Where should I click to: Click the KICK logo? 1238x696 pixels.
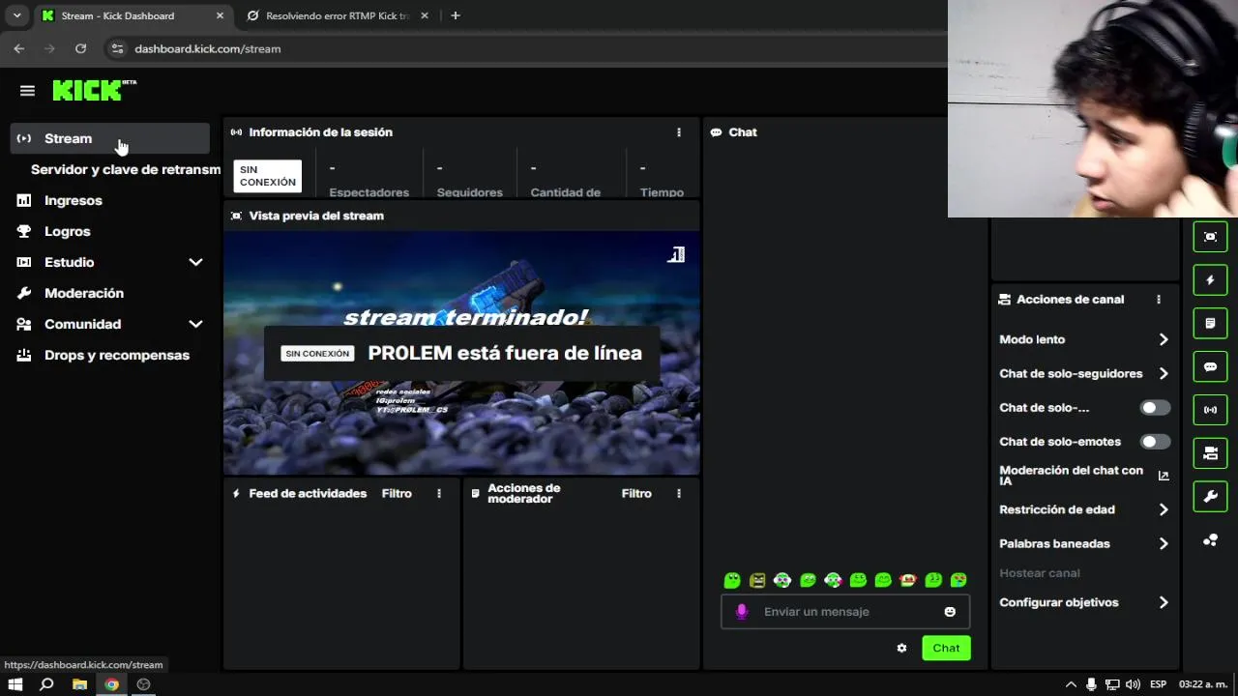coord(94,90)
